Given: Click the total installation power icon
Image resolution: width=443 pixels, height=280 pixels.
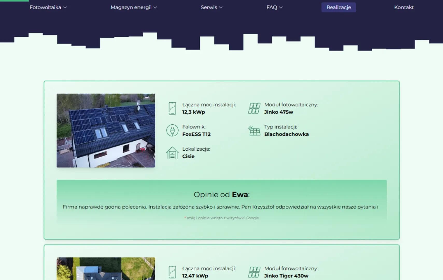Looking at the screenshot, I should click(x=172, y=108).
